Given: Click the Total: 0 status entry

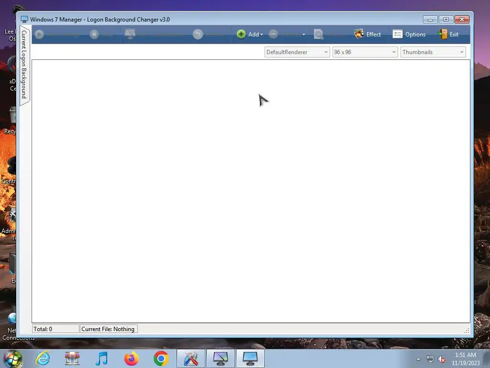Looking at the screenshot, I should [x=56, y=329].
